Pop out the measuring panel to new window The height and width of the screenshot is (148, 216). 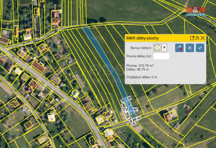(x=192, y=38)
